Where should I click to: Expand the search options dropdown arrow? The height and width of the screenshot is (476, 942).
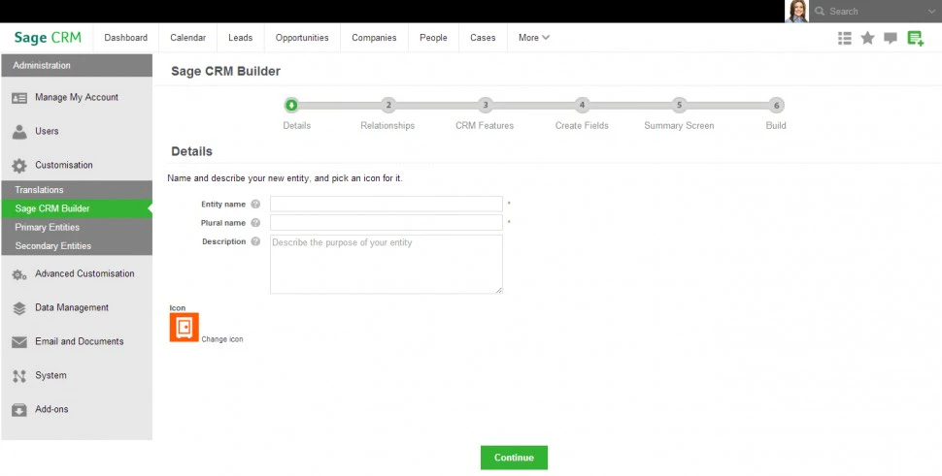(x=931, y=12)
